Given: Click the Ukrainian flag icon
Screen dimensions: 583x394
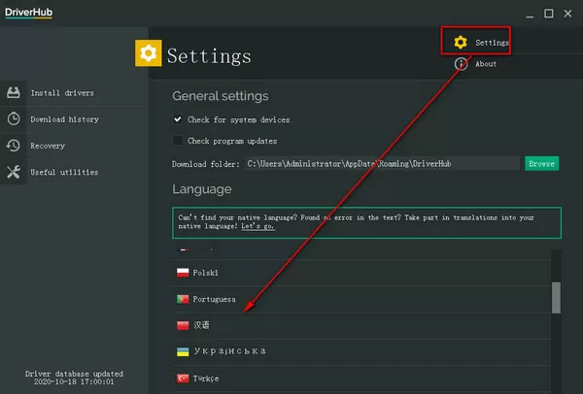Looking at the screenshot, I should point(183,351).
